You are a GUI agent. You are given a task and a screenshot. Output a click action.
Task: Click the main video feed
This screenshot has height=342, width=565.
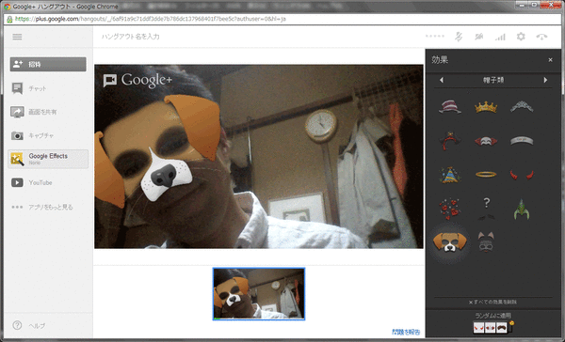[259, 156]
